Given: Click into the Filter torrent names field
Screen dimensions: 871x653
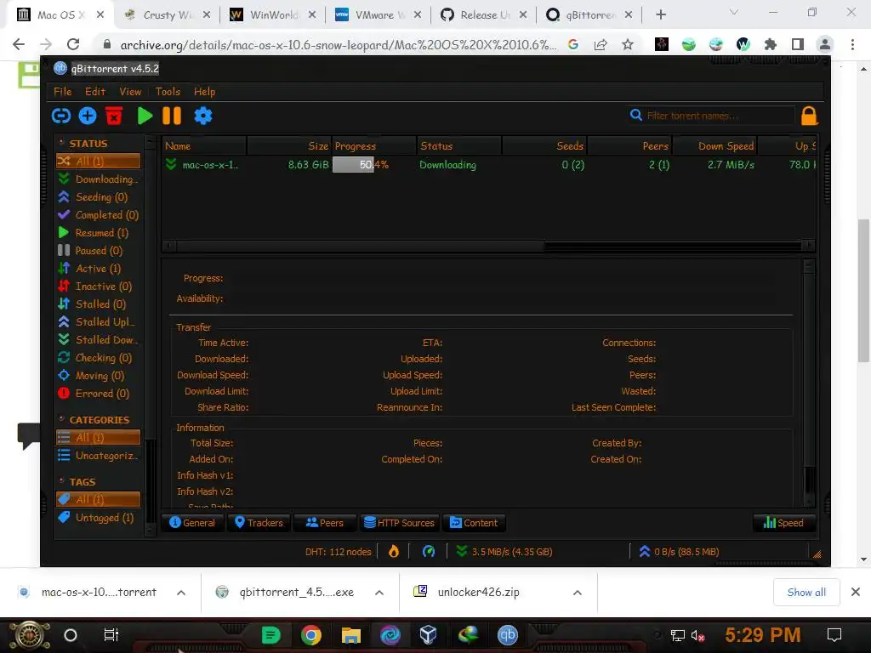Looking at the screenshot, I should [x=719, y=116].
